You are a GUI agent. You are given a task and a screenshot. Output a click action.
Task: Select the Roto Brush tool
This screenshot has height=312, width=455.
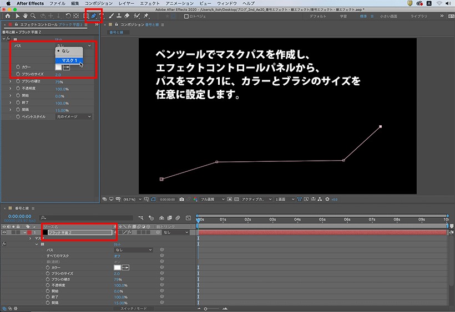[136, 16]
